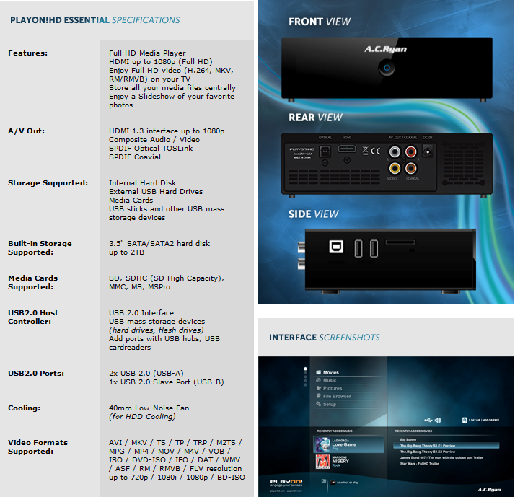Click 'External USB Hard Drives' text
Viewport: 515px width, 497px height.
[156, 191]
